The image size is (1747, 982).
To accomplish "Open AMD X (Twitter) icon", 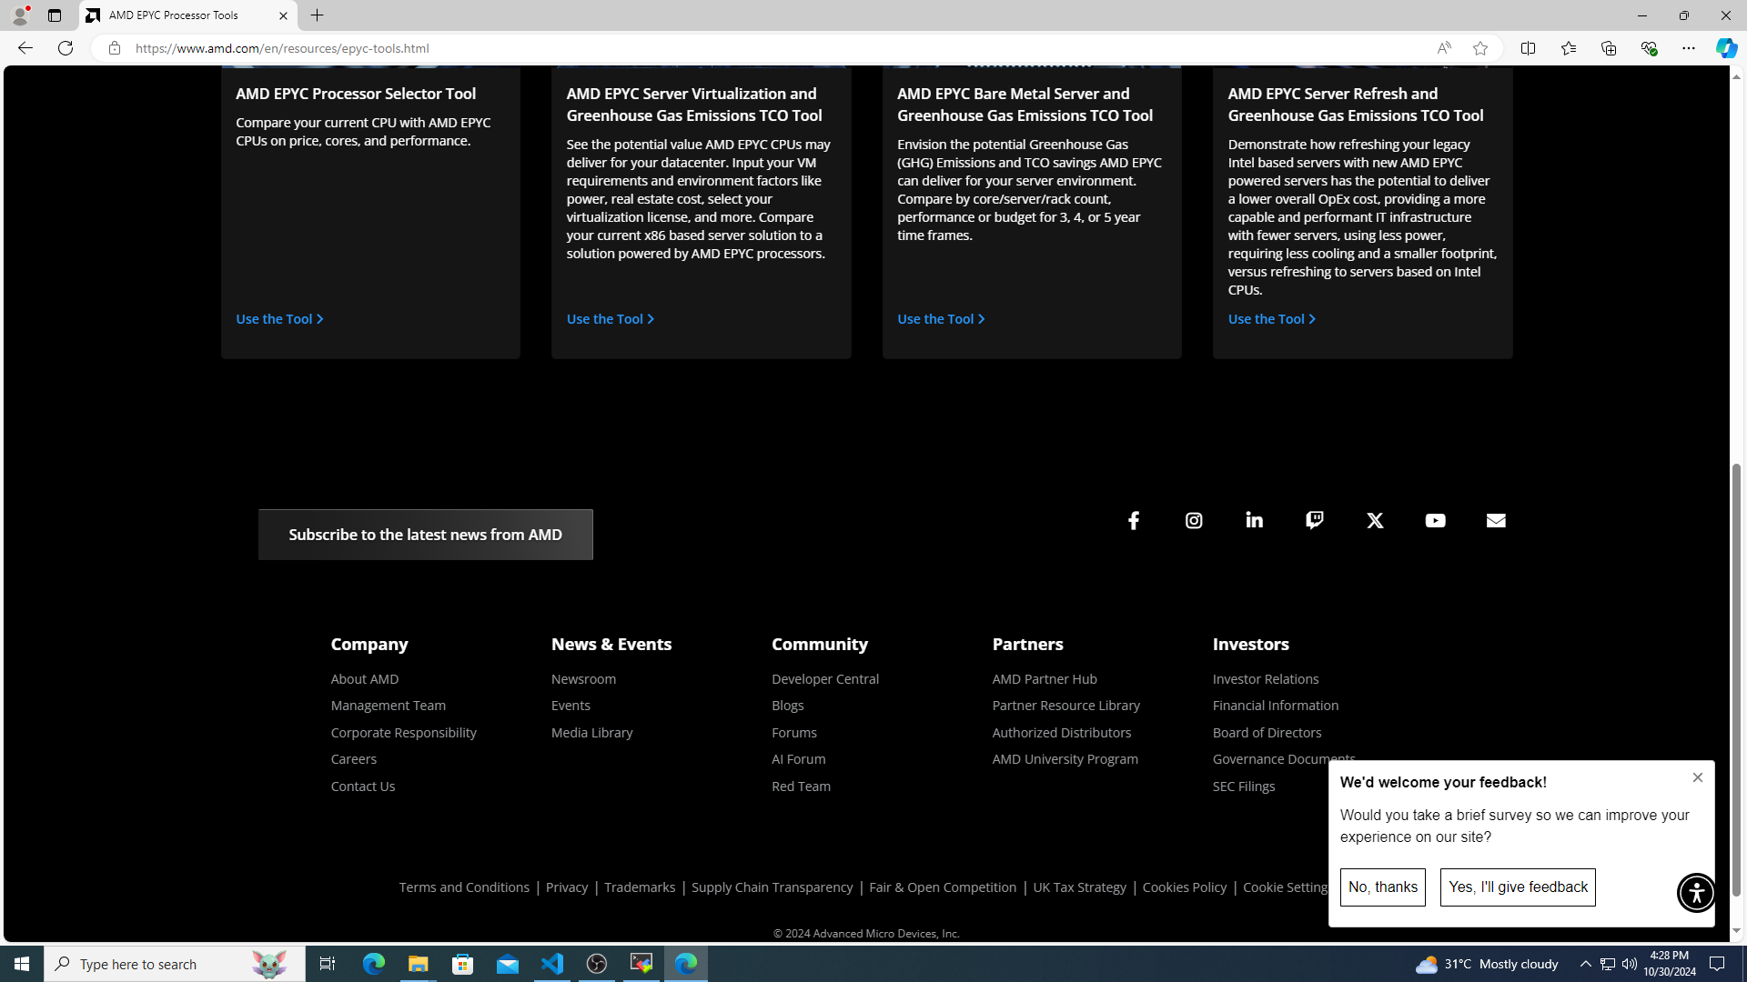I will click(1375, 520).
